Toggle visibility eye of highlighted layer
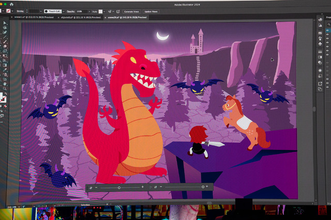 click(327, 30)
